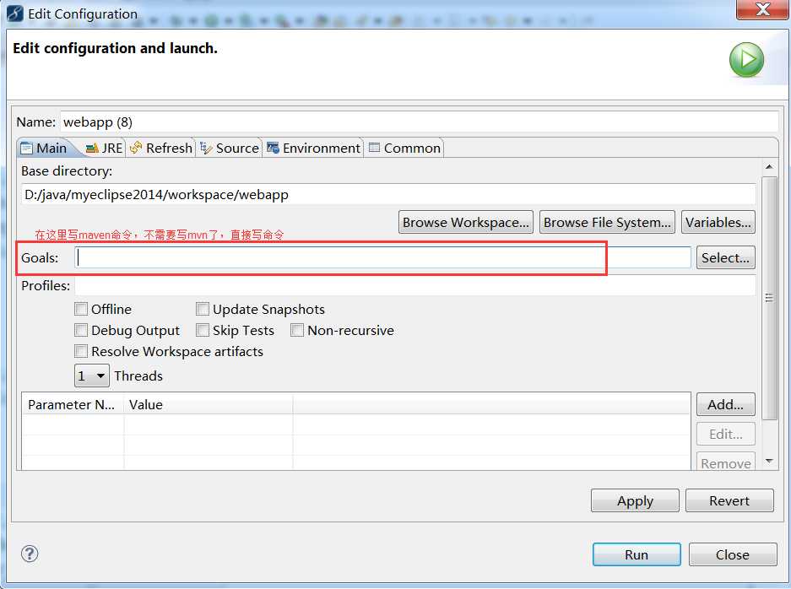Click the Name field containing webapp (8)
The image size is (791, 589).
[420, 122]
